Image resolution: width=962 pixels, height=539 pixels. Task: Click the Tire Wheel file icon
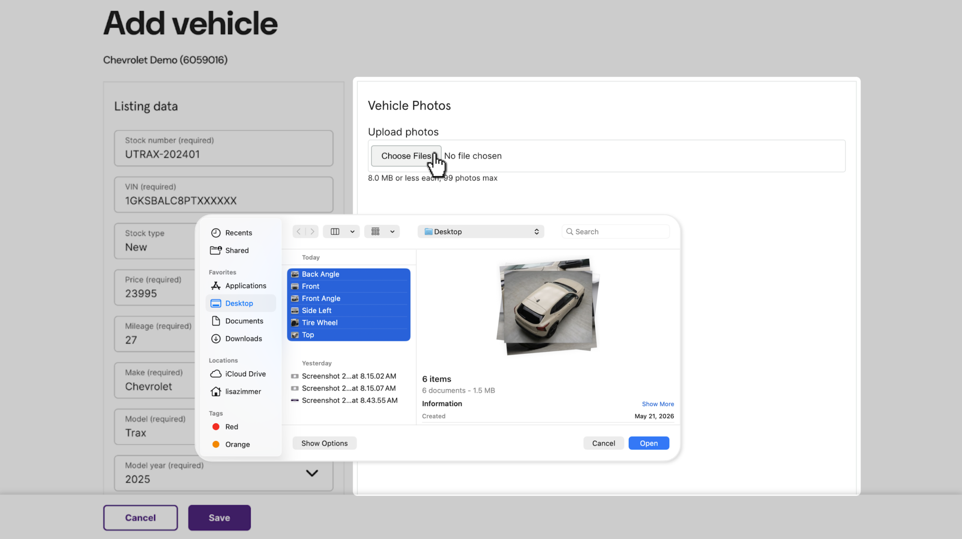(295, 323)
